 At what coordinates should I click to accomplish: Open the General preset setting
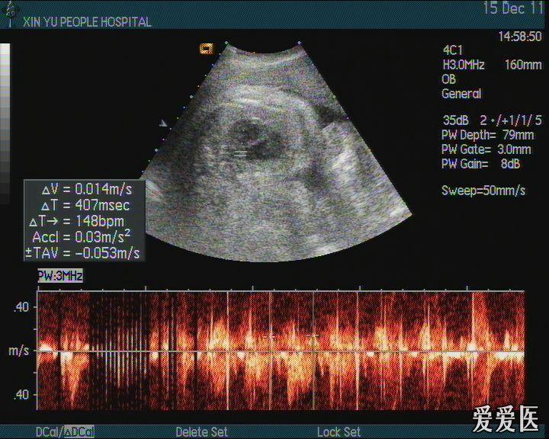point(461,94)
